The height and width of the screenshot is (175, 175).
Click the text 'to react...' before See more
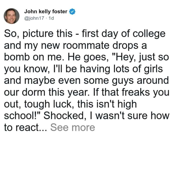(x=25, y=127)
